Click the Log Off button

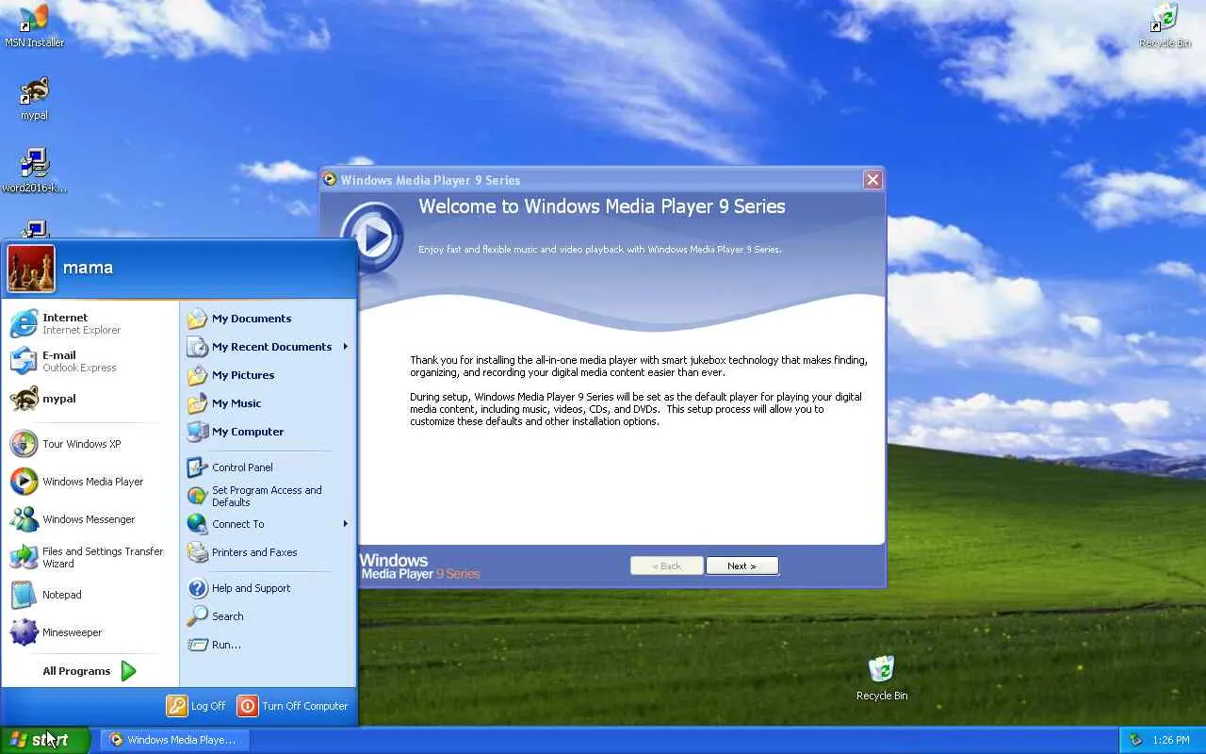click(196, 706)
